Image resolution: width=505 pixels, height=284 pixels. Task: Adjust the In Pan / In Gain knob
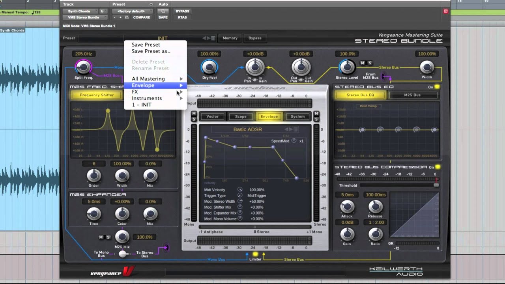(254, 67)
